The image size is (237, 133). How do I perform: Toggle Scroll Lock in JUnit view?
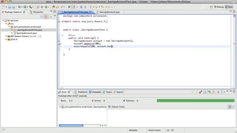(205, 92)
